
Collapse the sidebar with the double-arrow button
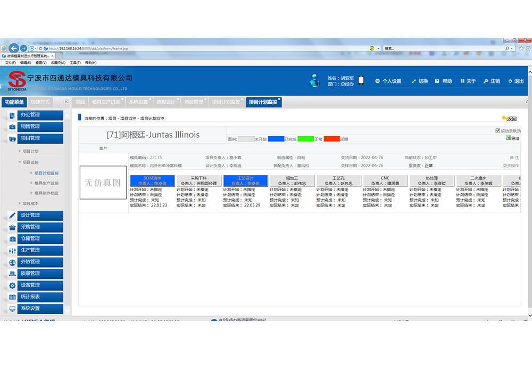pos(66,102)
